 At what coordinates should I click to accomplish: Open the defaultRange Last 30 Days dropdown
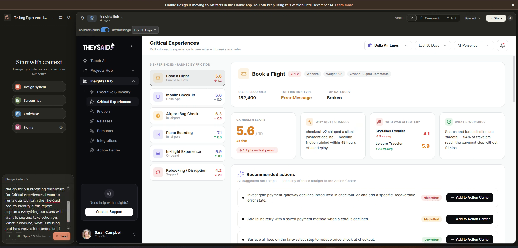click(145, 30)
